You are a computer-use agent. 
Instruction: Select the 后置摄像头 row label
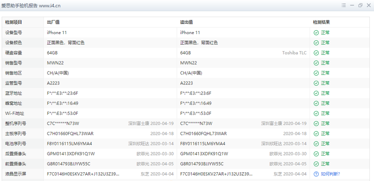pos(16,154)
